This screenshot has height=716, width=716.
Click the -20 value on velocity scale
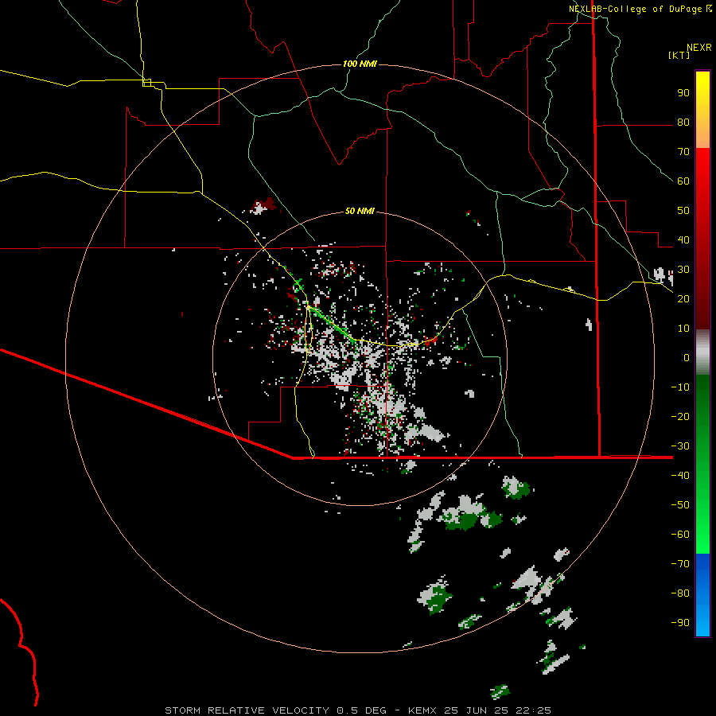(680, 416)
